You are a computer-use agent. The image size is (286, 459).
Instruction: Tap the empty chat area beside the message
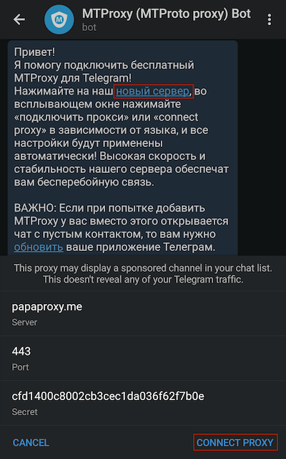262,146
